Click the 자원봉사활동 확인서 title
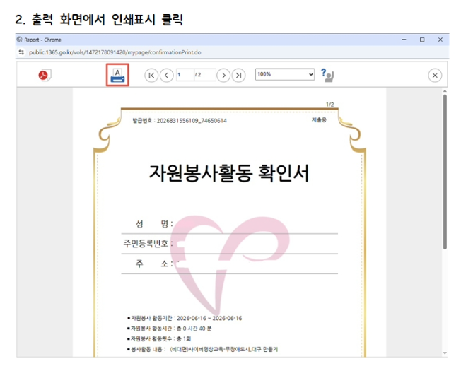 229,173
